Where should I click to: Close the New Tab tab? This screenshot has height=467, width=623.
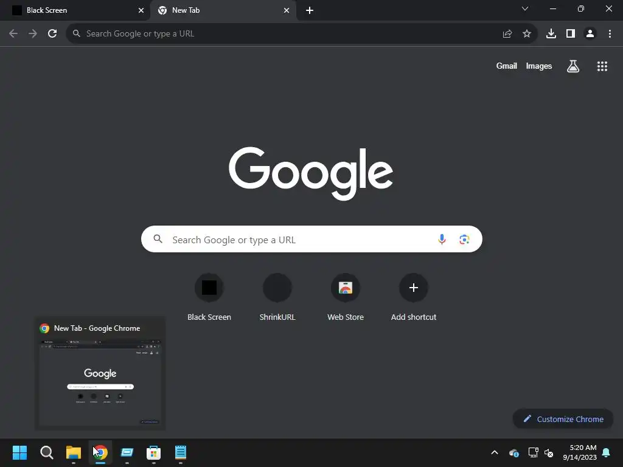click(x=287, y=10)
